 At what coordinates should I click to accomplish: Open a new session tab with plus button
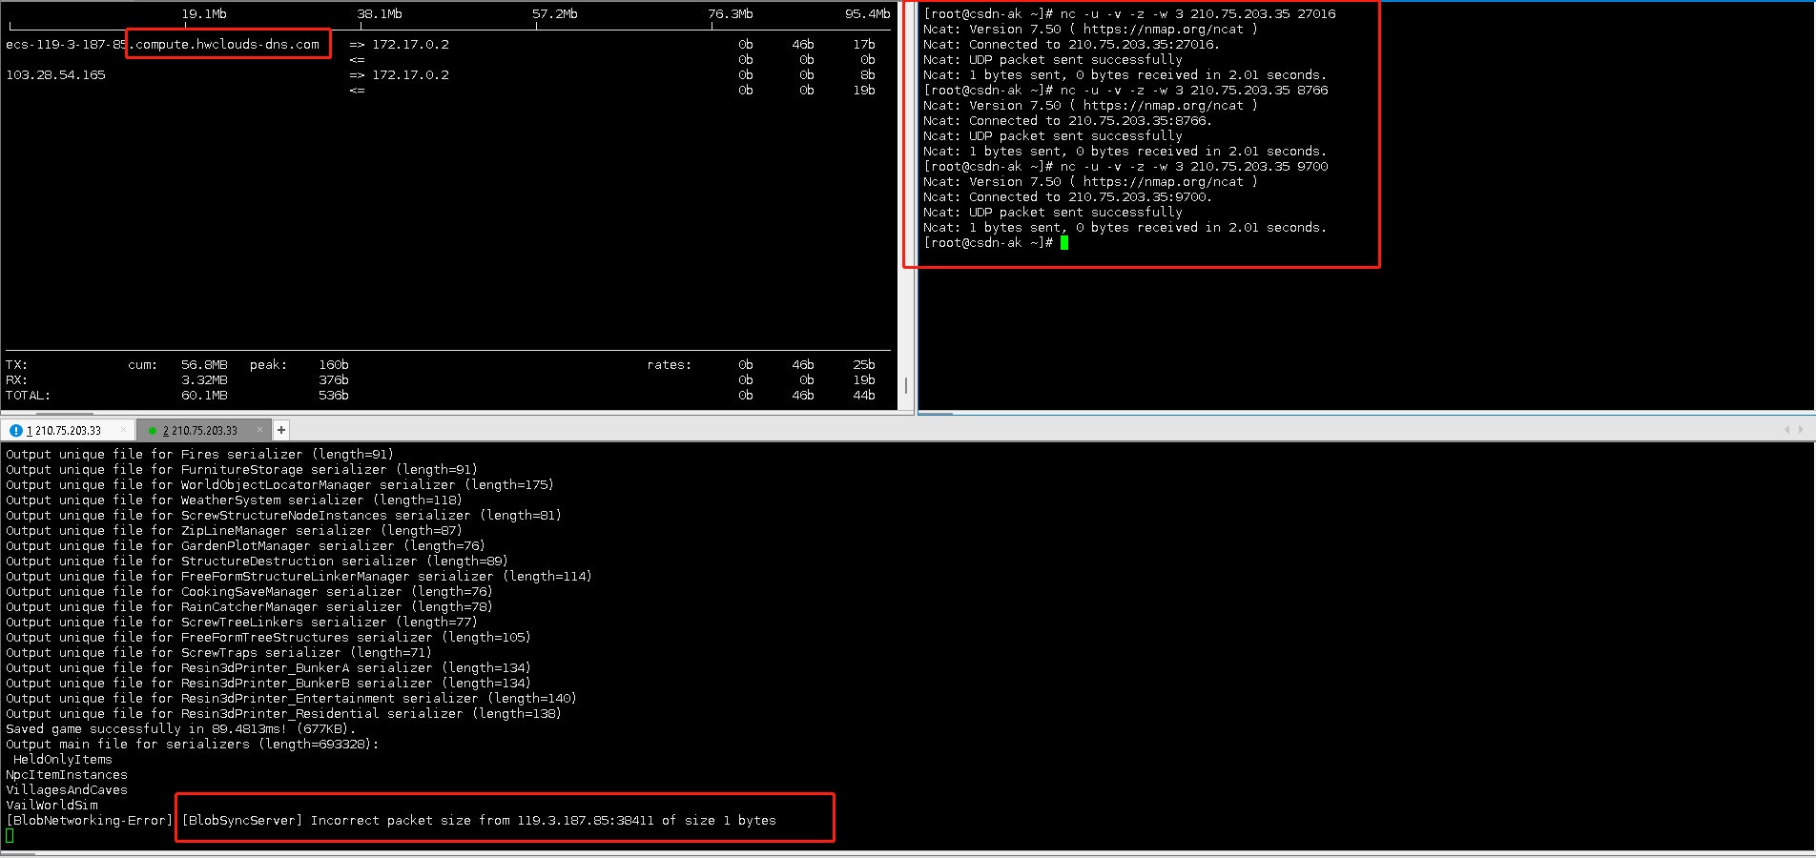tap(281, 430)
